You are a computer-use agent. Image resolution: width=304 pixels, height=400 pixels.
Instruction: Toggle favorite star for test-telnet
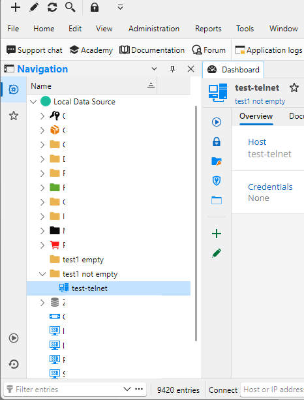pyautogui.click(x=294, y=87)
